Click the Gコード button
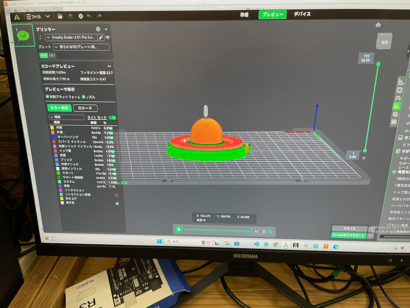Viewport: 410px width, 308px height. [x=86, y=108]
